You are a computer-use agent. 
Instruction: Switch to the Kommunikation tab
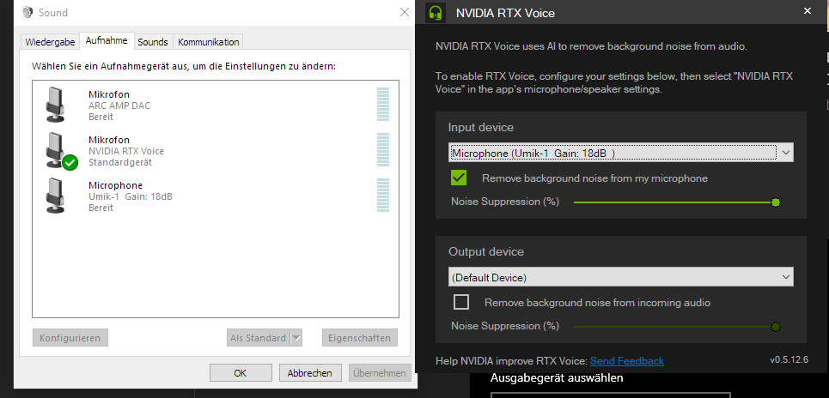[x=208, y=42]
